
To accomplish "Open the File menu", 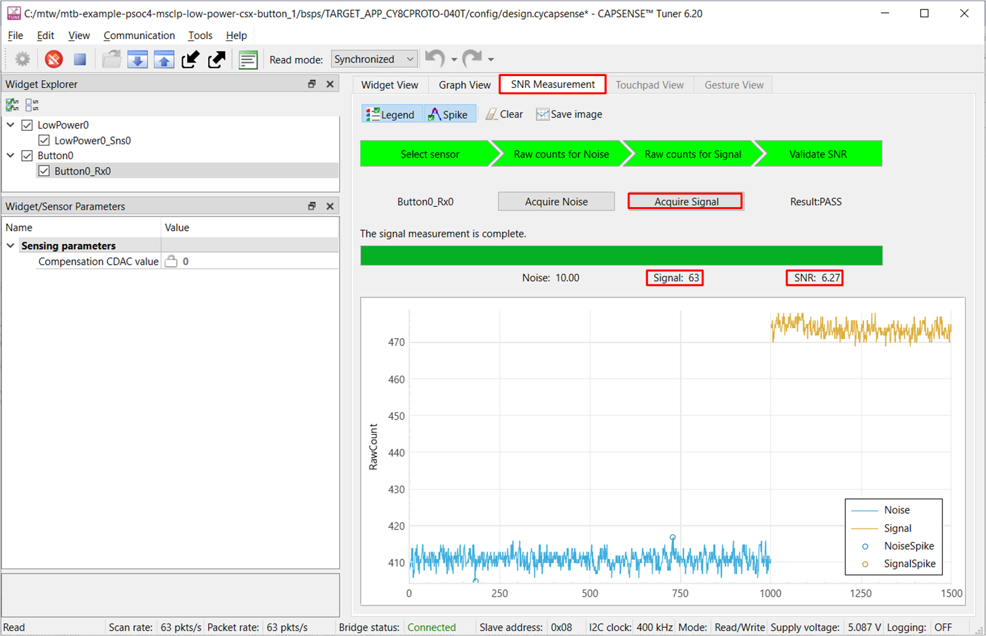I will pyautogui.click(x=15, y=35).
